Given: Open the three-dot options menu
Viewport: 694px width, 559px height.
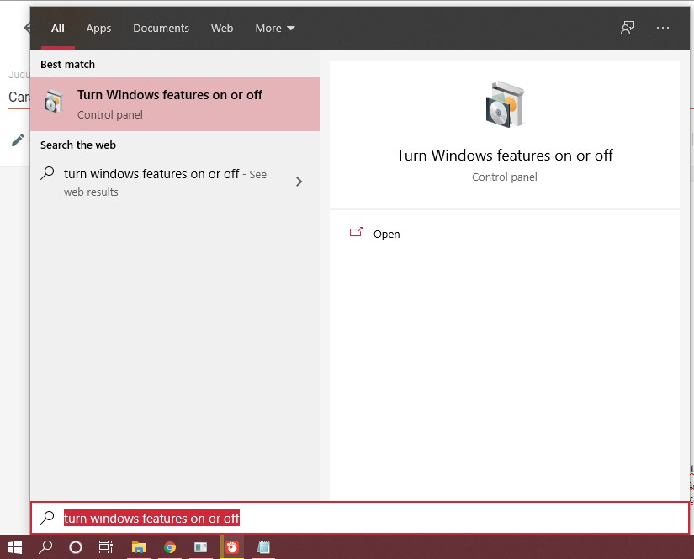Looking at the screenshot, I should (663, 28).
